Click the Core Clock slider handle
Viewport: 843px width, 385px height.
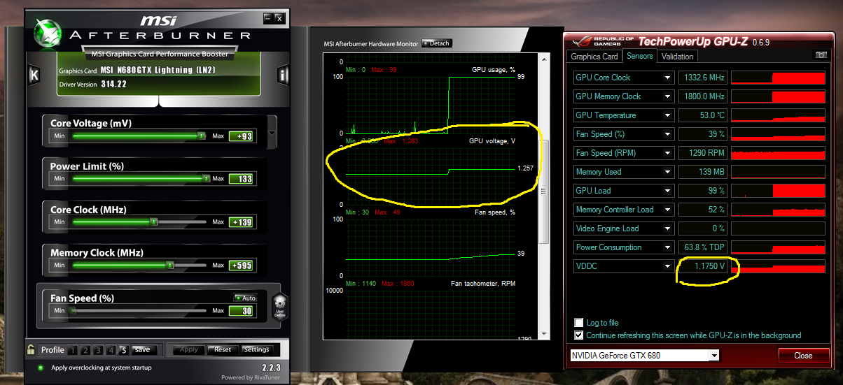154,221
